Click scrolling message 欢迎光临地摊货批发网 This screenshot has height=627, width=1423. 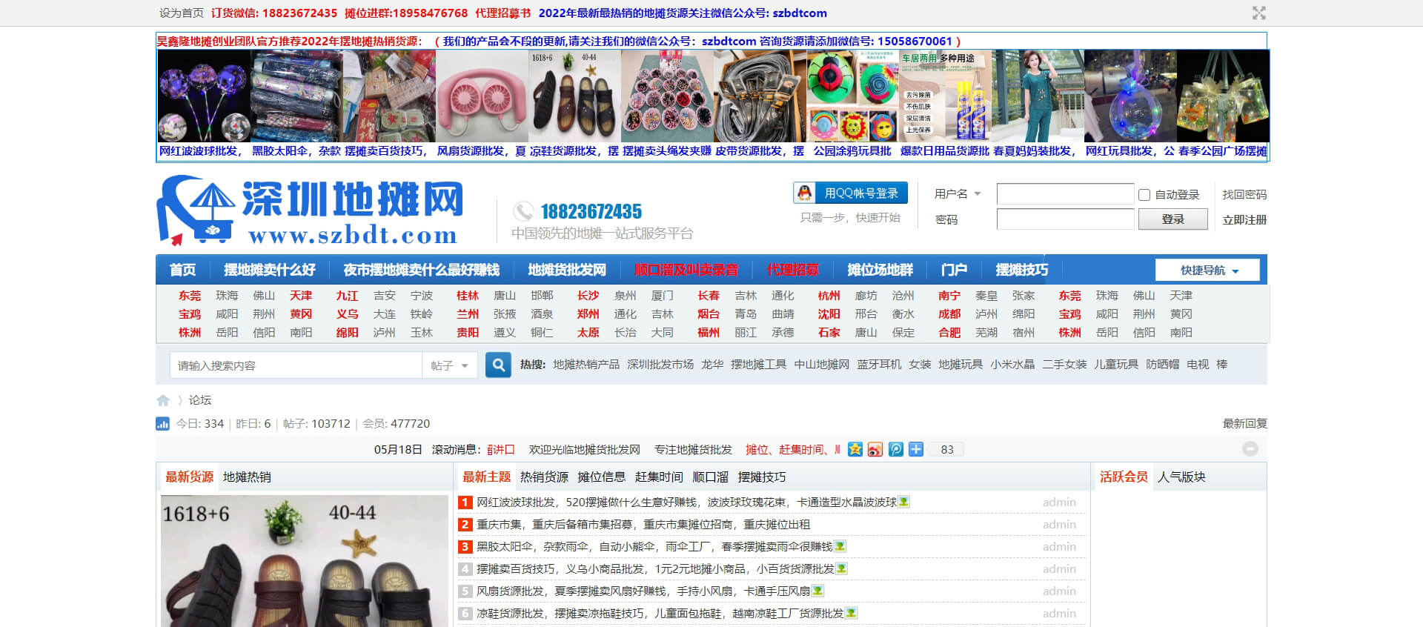(x=584, y=450)
